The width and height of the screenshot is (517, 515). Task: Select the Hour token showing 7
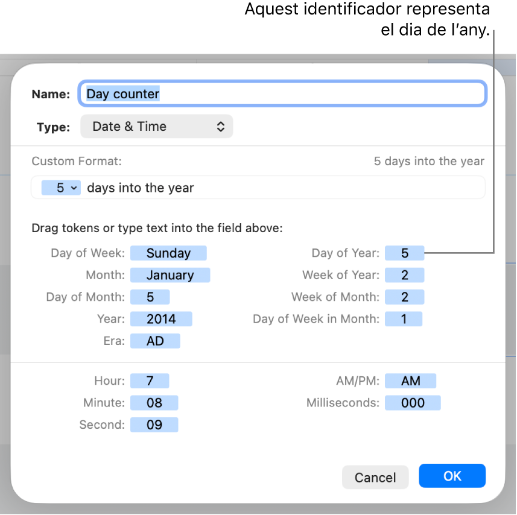click(149, 381)
